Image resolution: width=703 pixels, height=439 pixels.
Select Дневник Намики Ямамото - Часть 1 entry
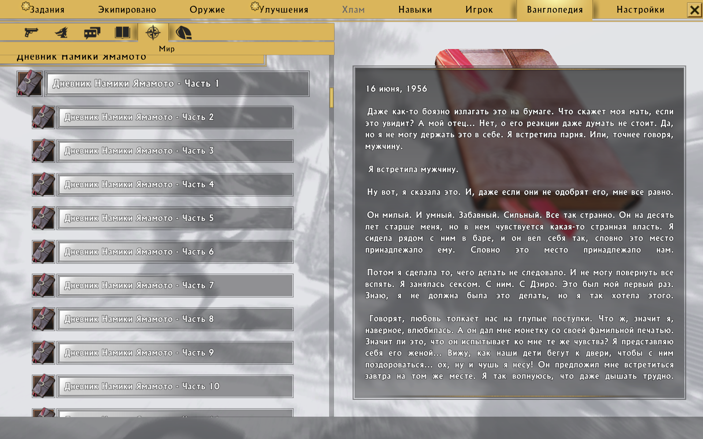point(177,84)
